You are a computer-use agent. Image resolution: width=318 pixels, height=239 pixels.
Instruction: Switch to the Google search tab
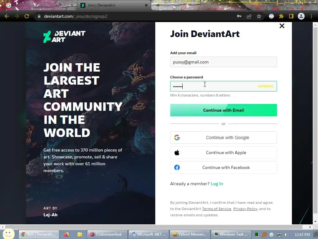[x=39, y=5]
